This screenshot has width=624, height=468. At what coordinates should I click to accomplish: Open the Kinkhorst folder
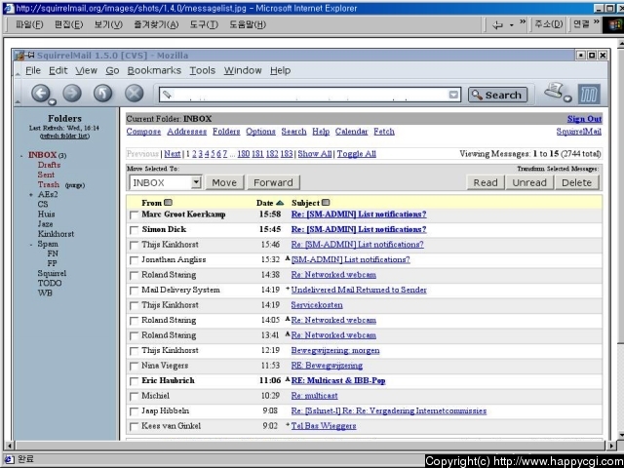pos(56,234)
